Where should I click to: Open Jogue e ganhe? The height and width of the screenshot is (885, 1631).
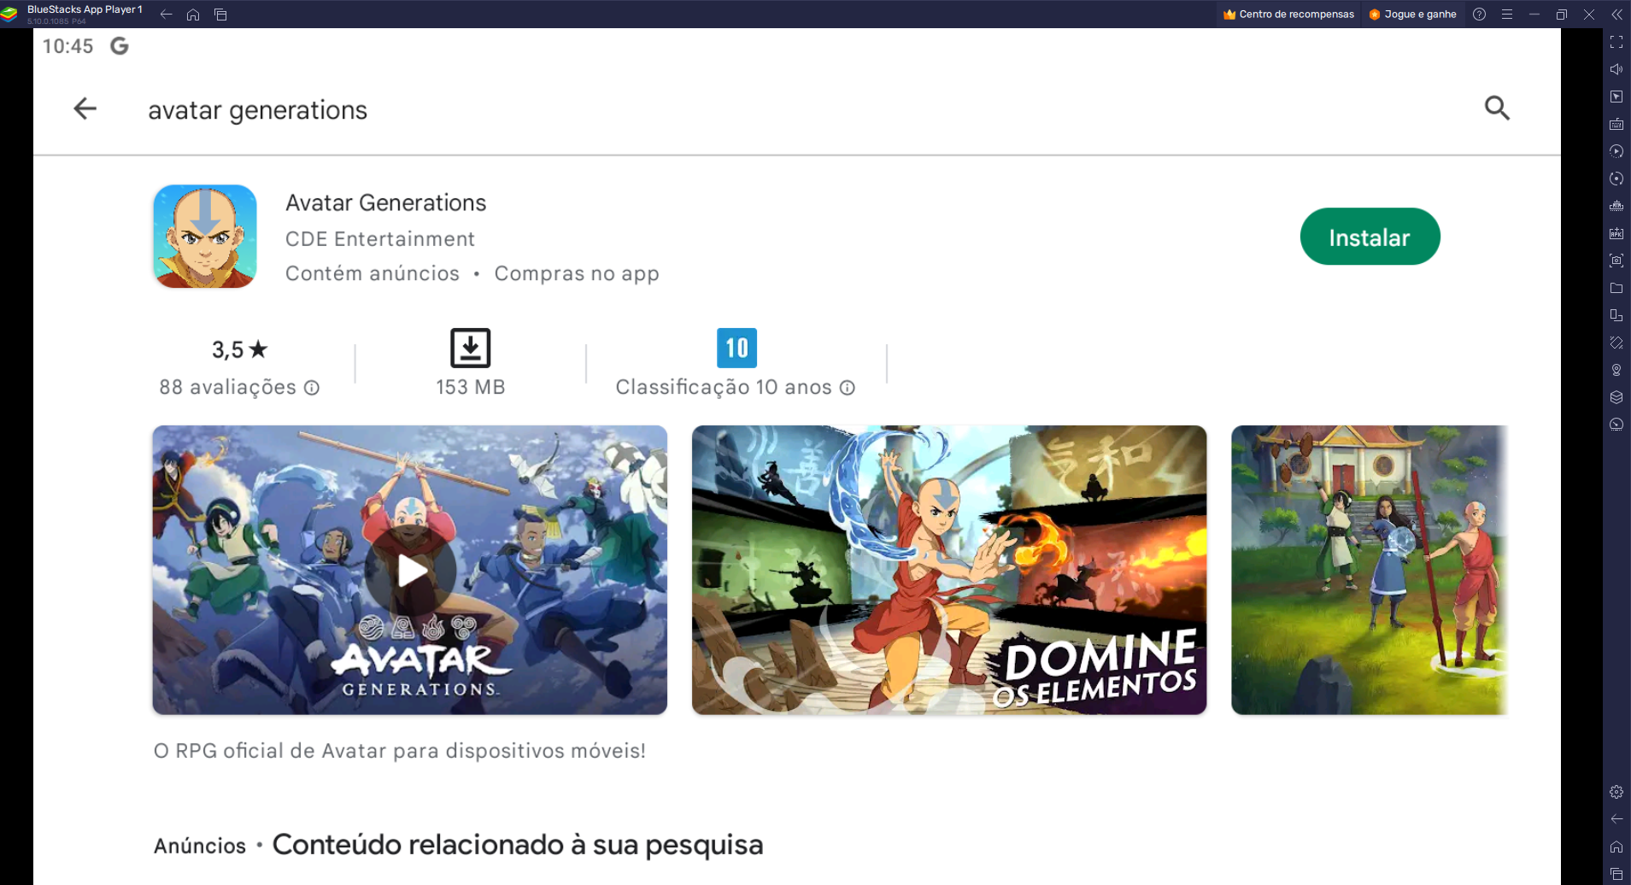1412,14
